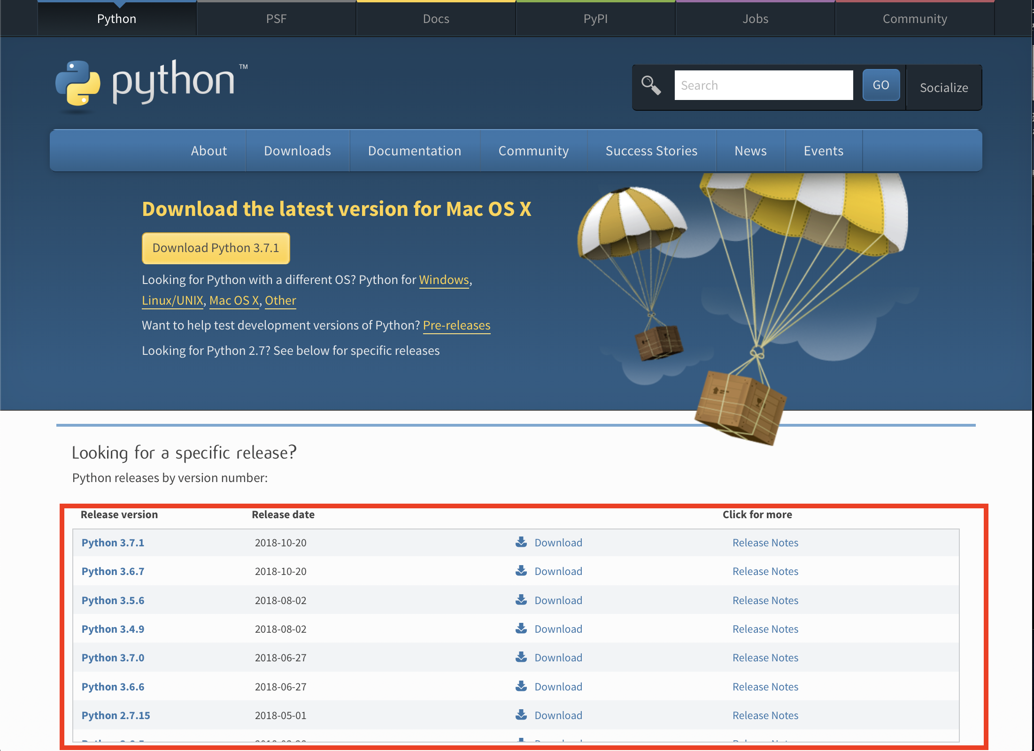Open the Downloads menu

click(x=298, y=151)
